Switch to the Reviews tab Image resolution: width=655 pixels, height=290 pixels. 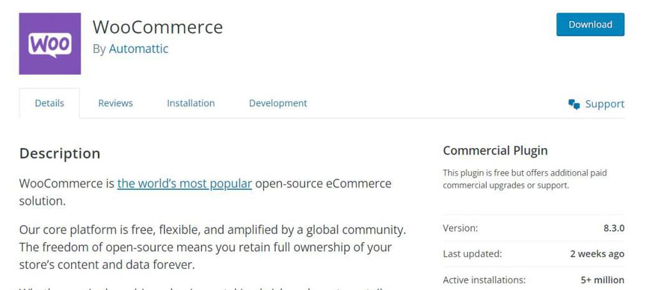click(115, 103)
